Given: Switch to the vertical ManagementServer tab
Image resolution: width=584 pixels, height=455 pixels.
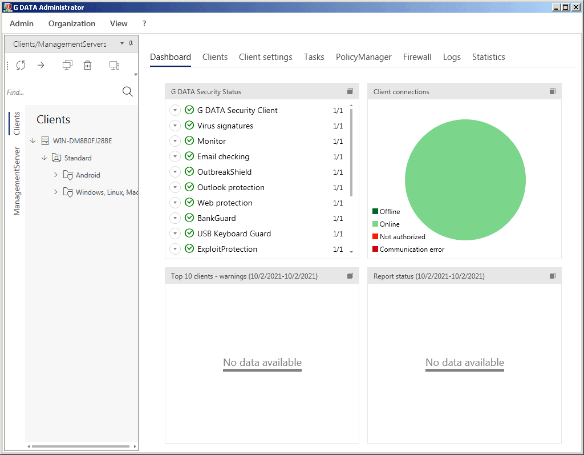Looking at the screenshot, I should 17,181.
